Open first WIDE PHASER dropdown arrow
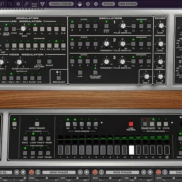The width and height of the screenshot is (182, 182). [86, 172]
